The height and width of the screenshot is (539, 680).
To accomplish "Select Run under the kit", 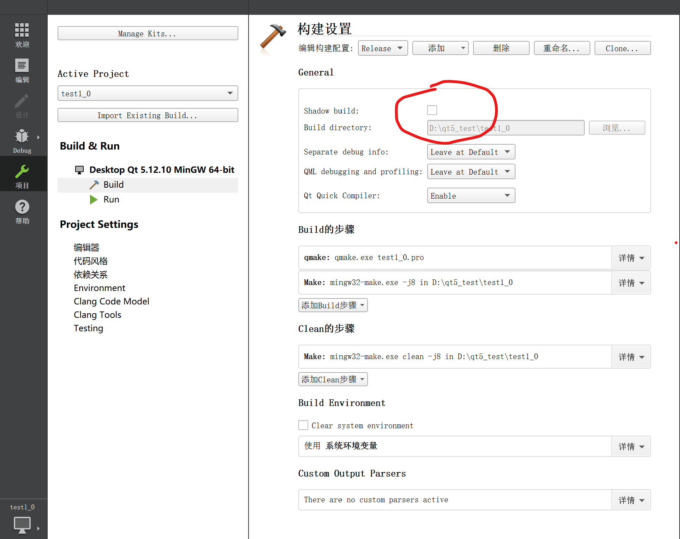I will tap(111, 200).
